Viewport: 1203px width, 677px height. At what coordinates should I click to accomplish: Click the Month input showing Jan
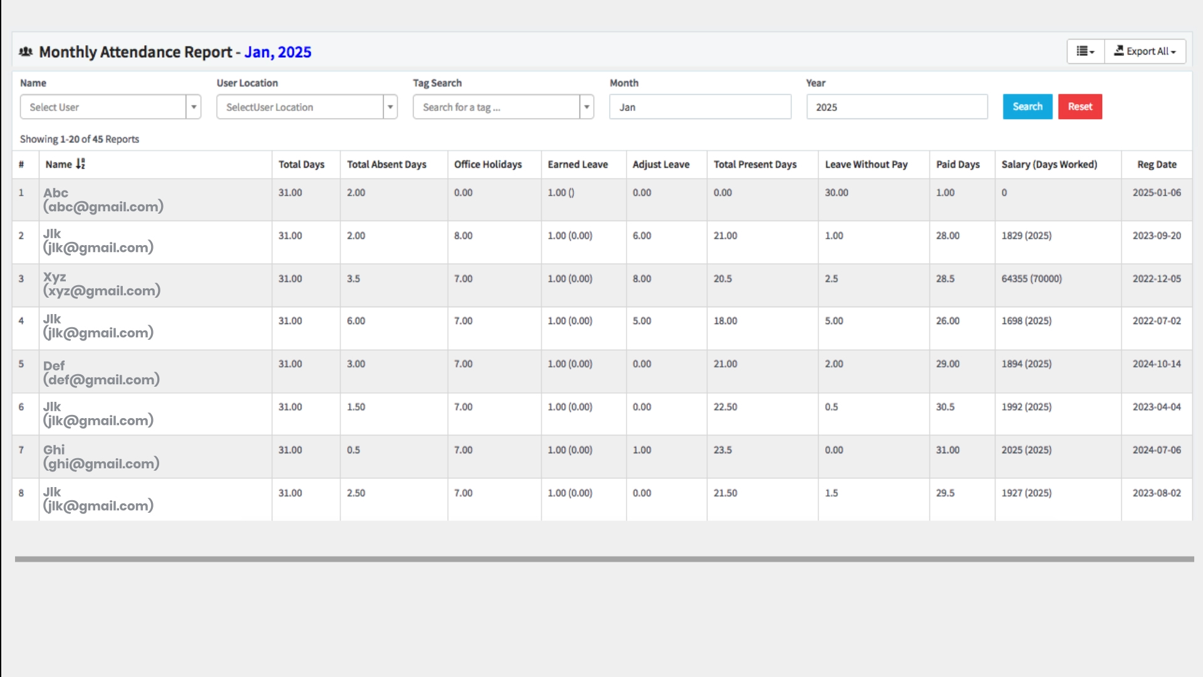700,107
